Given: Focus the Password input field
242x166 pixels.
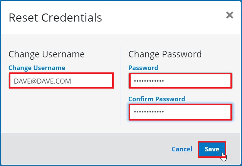Looking at the screenshot, I should click(180, 81).
